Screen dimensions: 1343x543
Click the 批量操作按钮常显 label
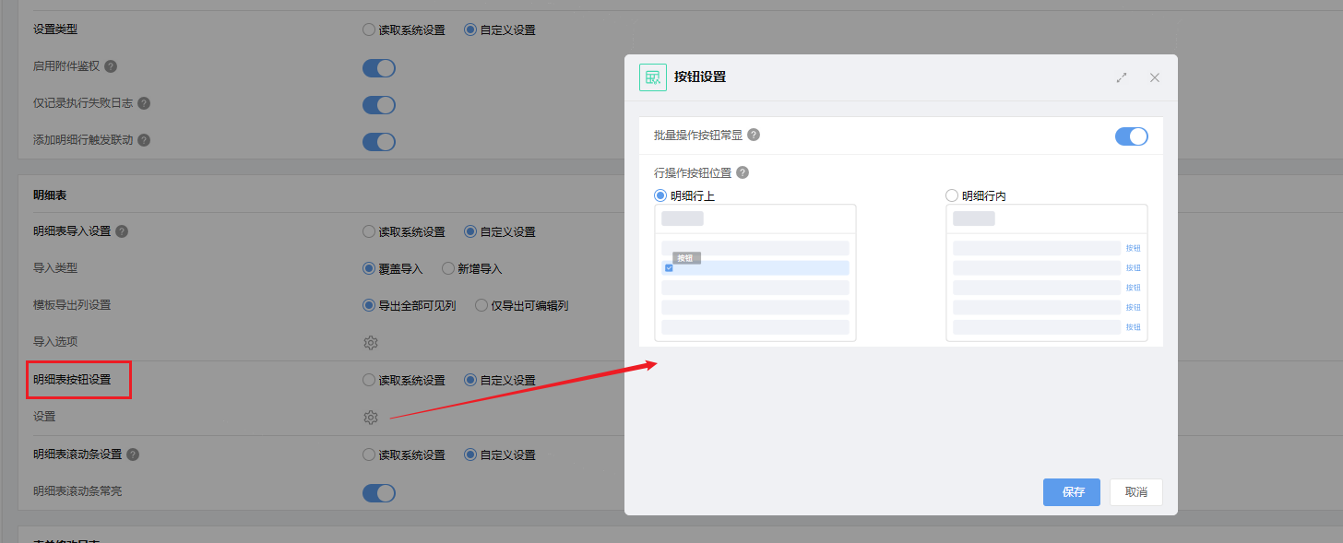(698, 135)
